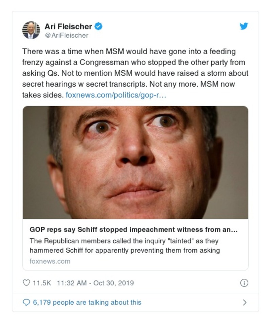This screenshot has width=271, height=325.
Task: Click the article preview photo
Action: tap(135, 162)
